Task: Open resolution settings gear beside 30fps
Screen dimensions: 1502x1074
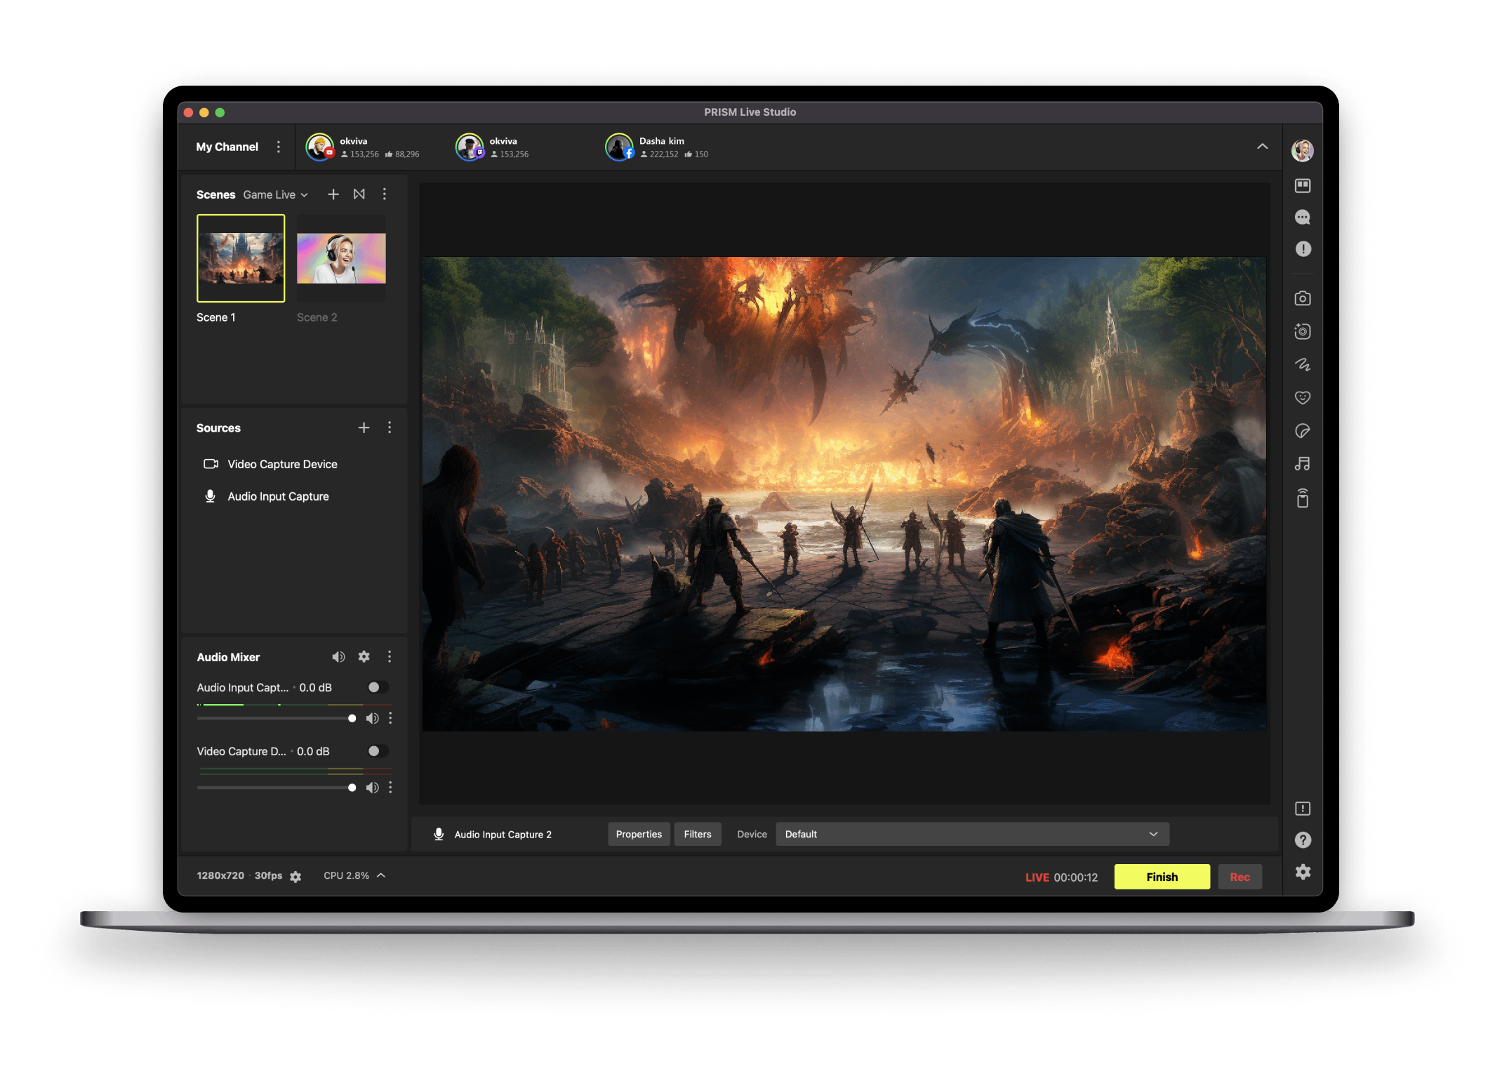Action: point(295,877)
